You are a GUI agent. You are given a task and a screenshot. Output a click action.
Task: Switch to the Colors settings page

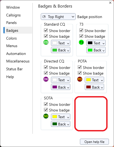click(x=11, y=38)
